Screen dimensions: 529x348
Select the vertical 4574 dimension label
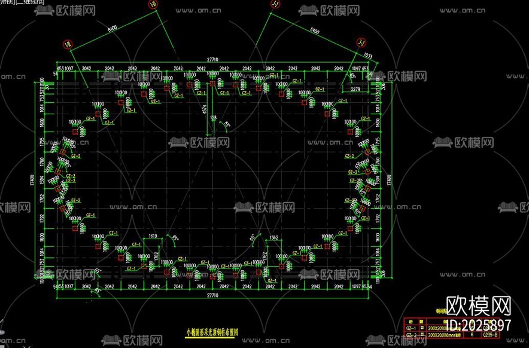(204, 109)
